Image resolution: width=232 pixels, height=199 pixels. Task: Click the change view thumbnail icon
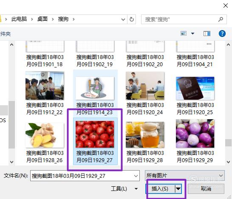tap(184, 34)
